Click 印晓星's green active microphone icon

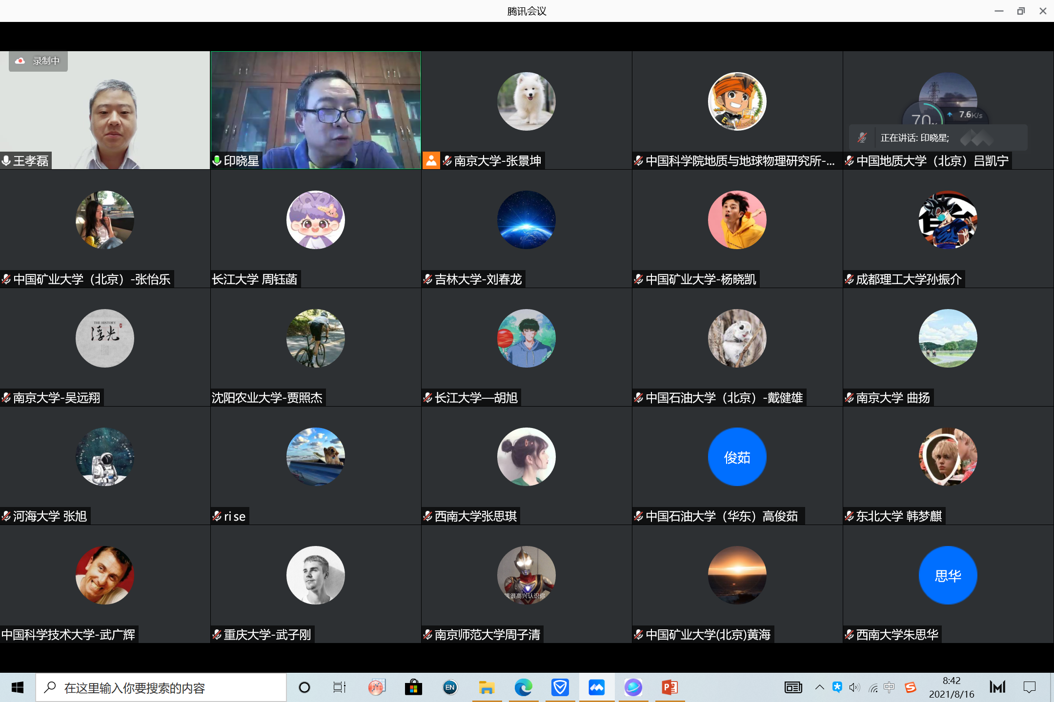pyautogui.click(x=218, y=161)
